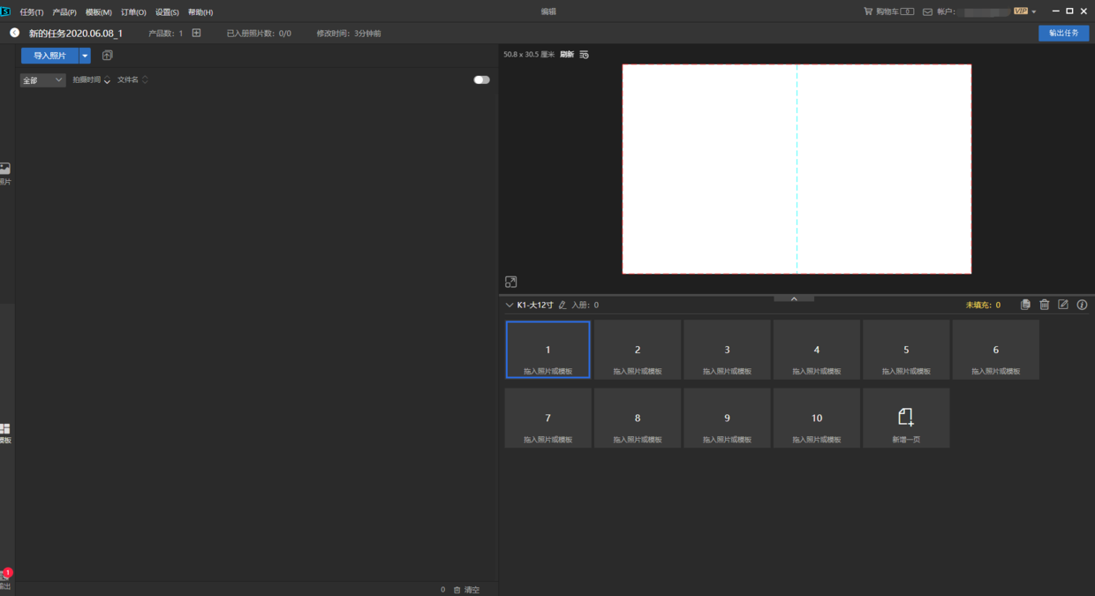Open the output sidebar panel with badge

tap(5, 580)
